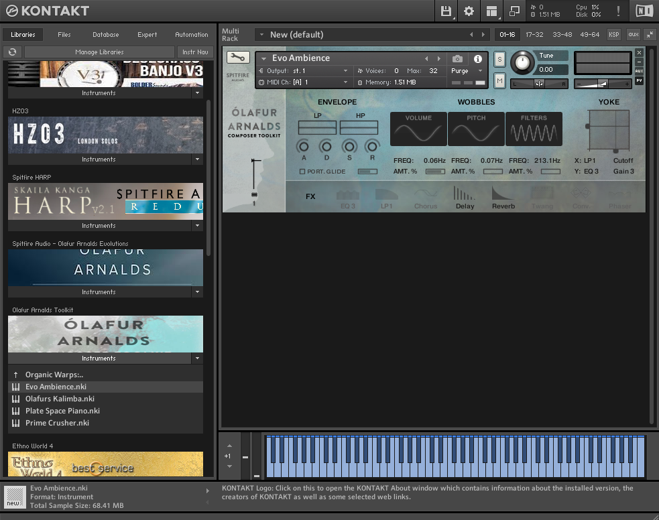The image size is (659, 520).
Task: Click the exclamation warning icon
Action: [x=618, y=11]
